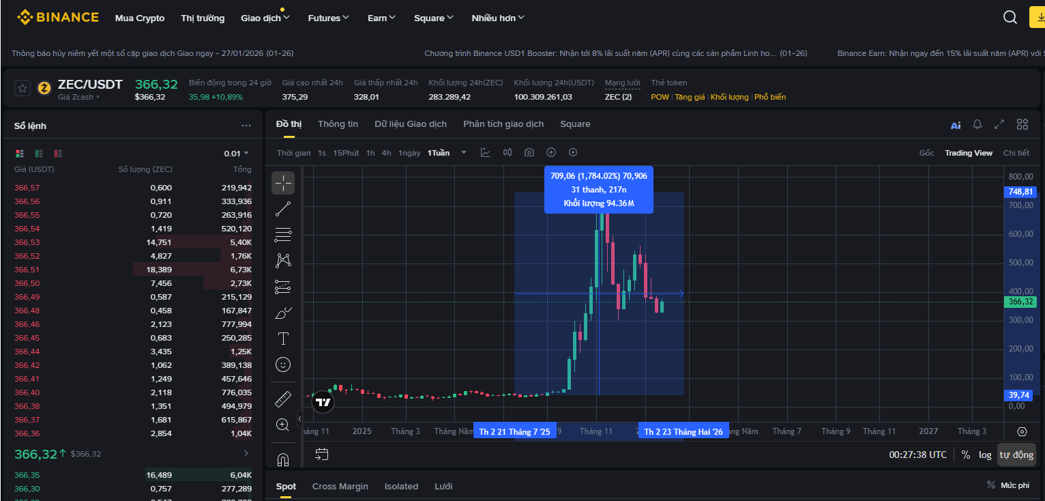Select the ruler measure tool
The height and width of the screenshot is (501, 1045).
pos(283,399)
